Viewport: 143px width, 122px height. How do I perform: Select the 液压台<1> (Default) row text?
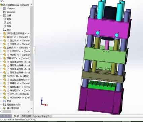click(x=19, y=37)
